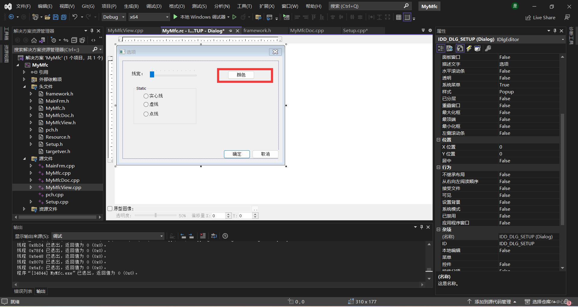Click the Test Dialog toolbar icon

[x=286, y=17]
